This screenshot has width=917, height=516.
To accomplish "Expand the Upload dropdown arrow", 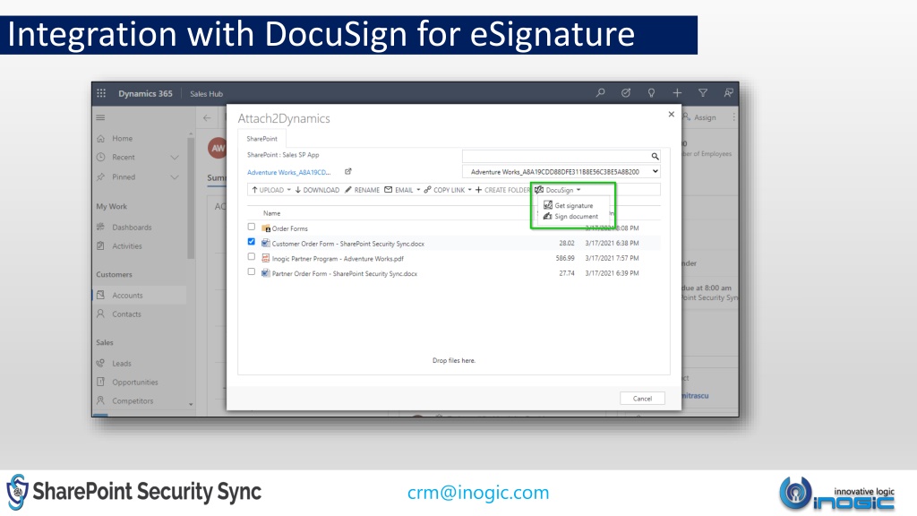I will click(x=289, y=190).
